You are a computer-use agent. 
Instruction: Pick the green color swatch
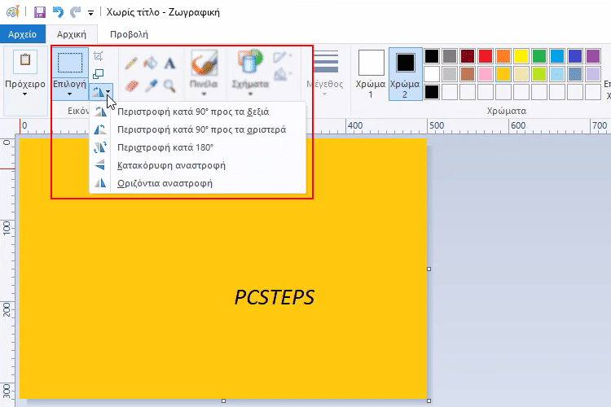[539, 56]
